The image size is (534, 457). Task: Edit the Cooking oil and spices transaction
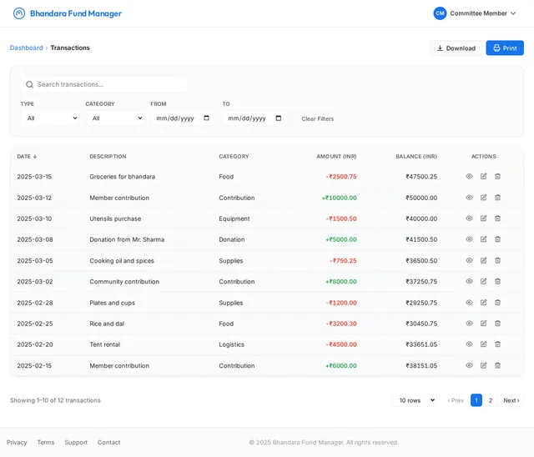[483, 260]
